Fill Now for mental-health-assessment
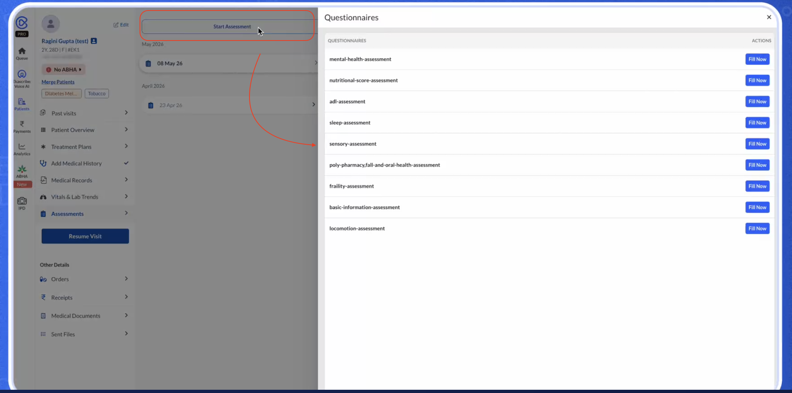The width and height of the screenshot is (792, 393). click(757, 59)
